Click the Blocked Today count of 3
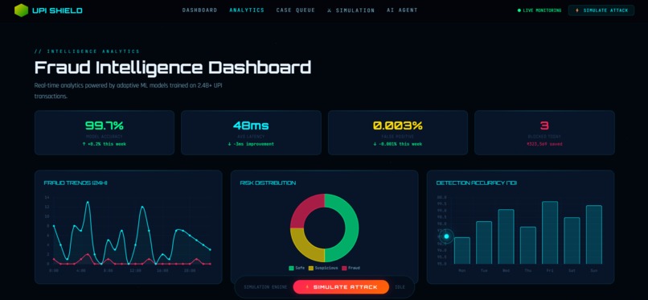 (544, 125)
